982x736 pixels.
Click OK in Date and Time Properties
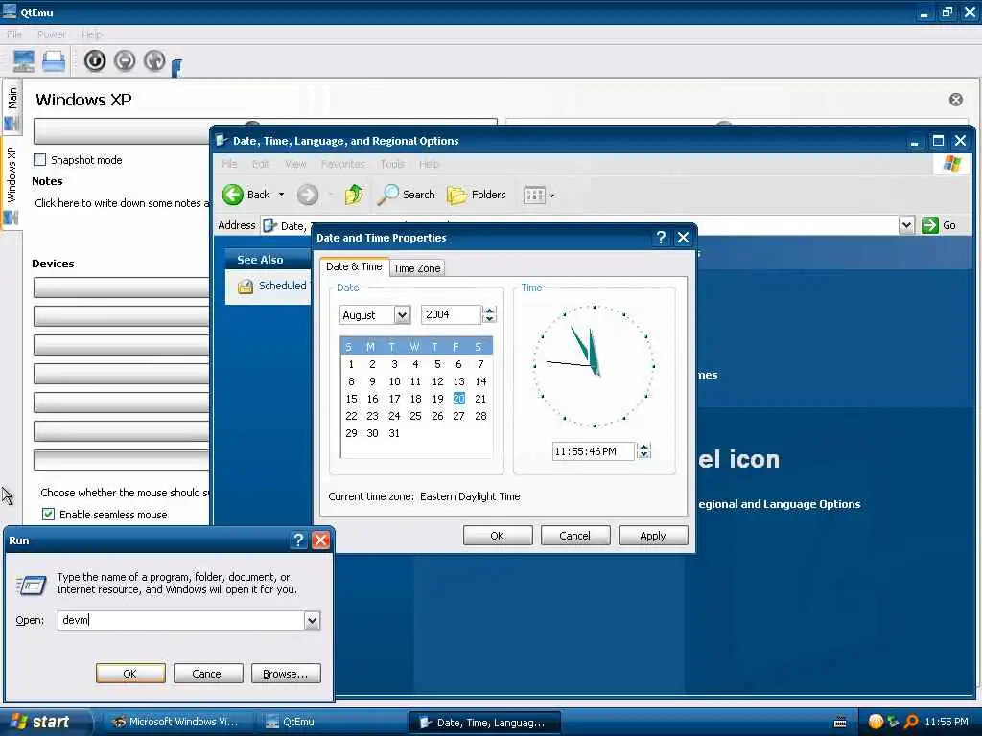(498, 536)
